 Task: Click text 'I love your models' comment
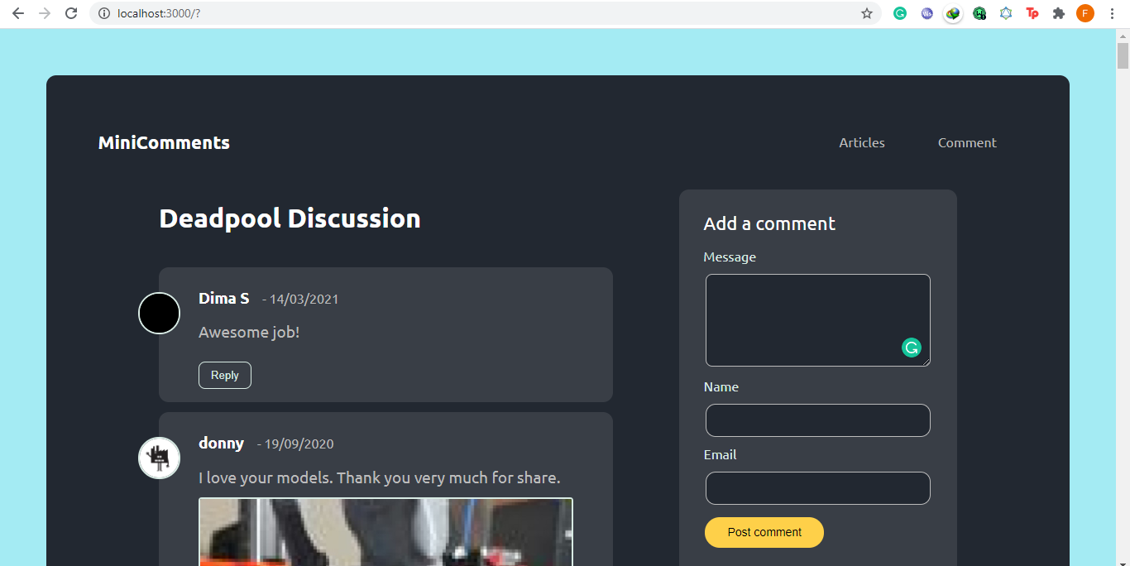380,477
